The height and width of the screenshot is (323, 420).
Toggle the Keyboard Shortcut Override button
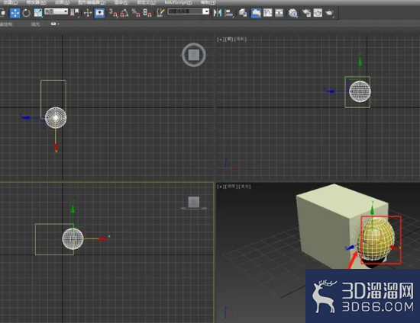[99, 13]
